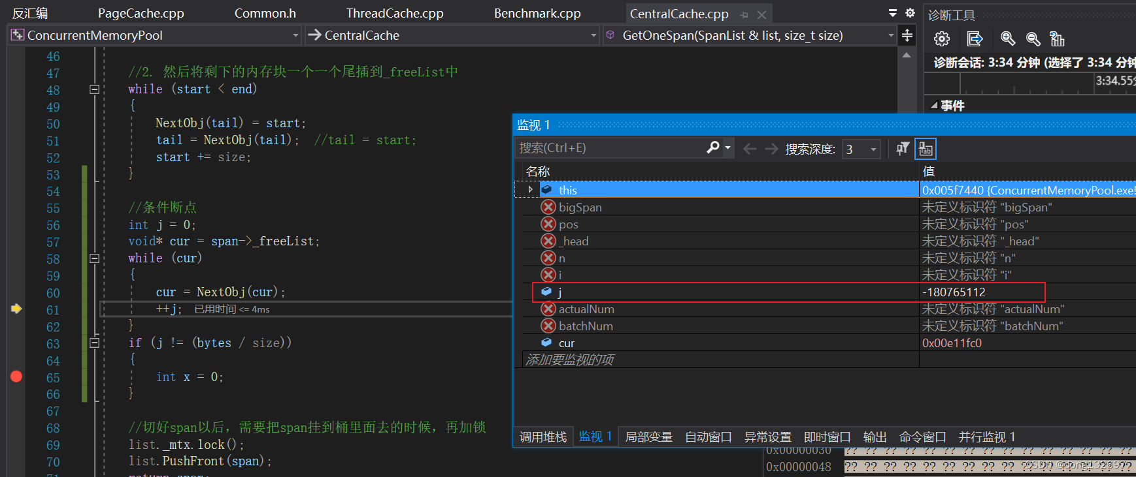Open the 调用堆栈 panel tab

click(x=543, y=437)
